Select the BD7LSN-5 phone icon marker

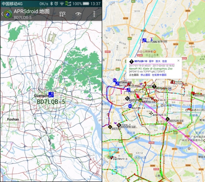point(144,40)
